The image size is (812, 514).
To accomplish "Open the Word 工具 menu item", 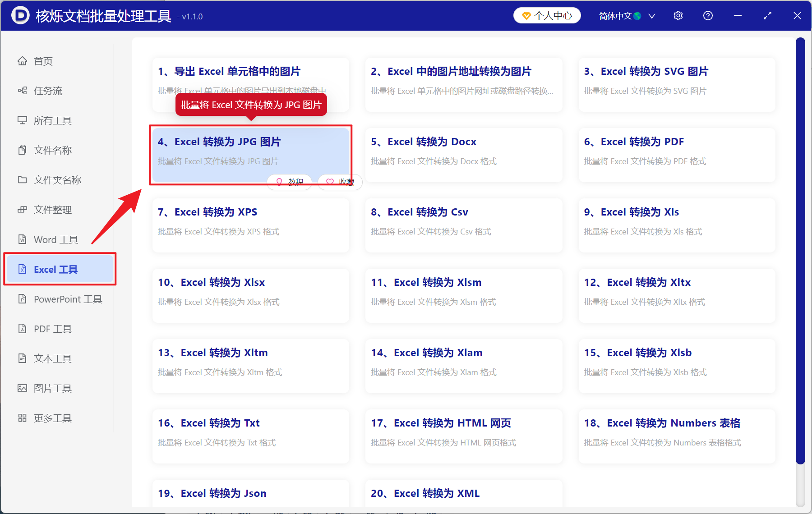I will coord(55,239).
